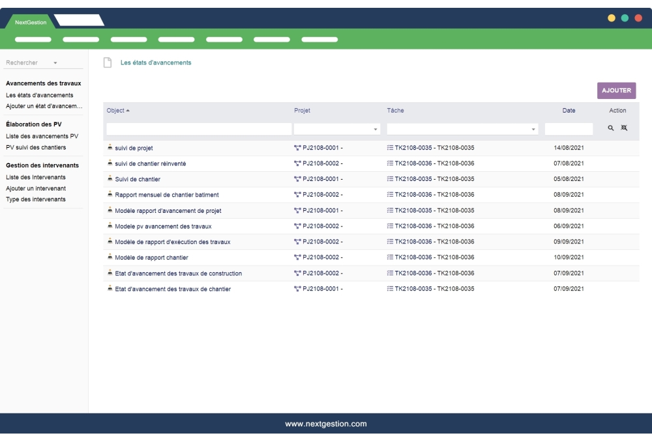The height and width of the screenshot is (442, 652).
Task: Click the yellow window control dot
Action: pos(612,18)
